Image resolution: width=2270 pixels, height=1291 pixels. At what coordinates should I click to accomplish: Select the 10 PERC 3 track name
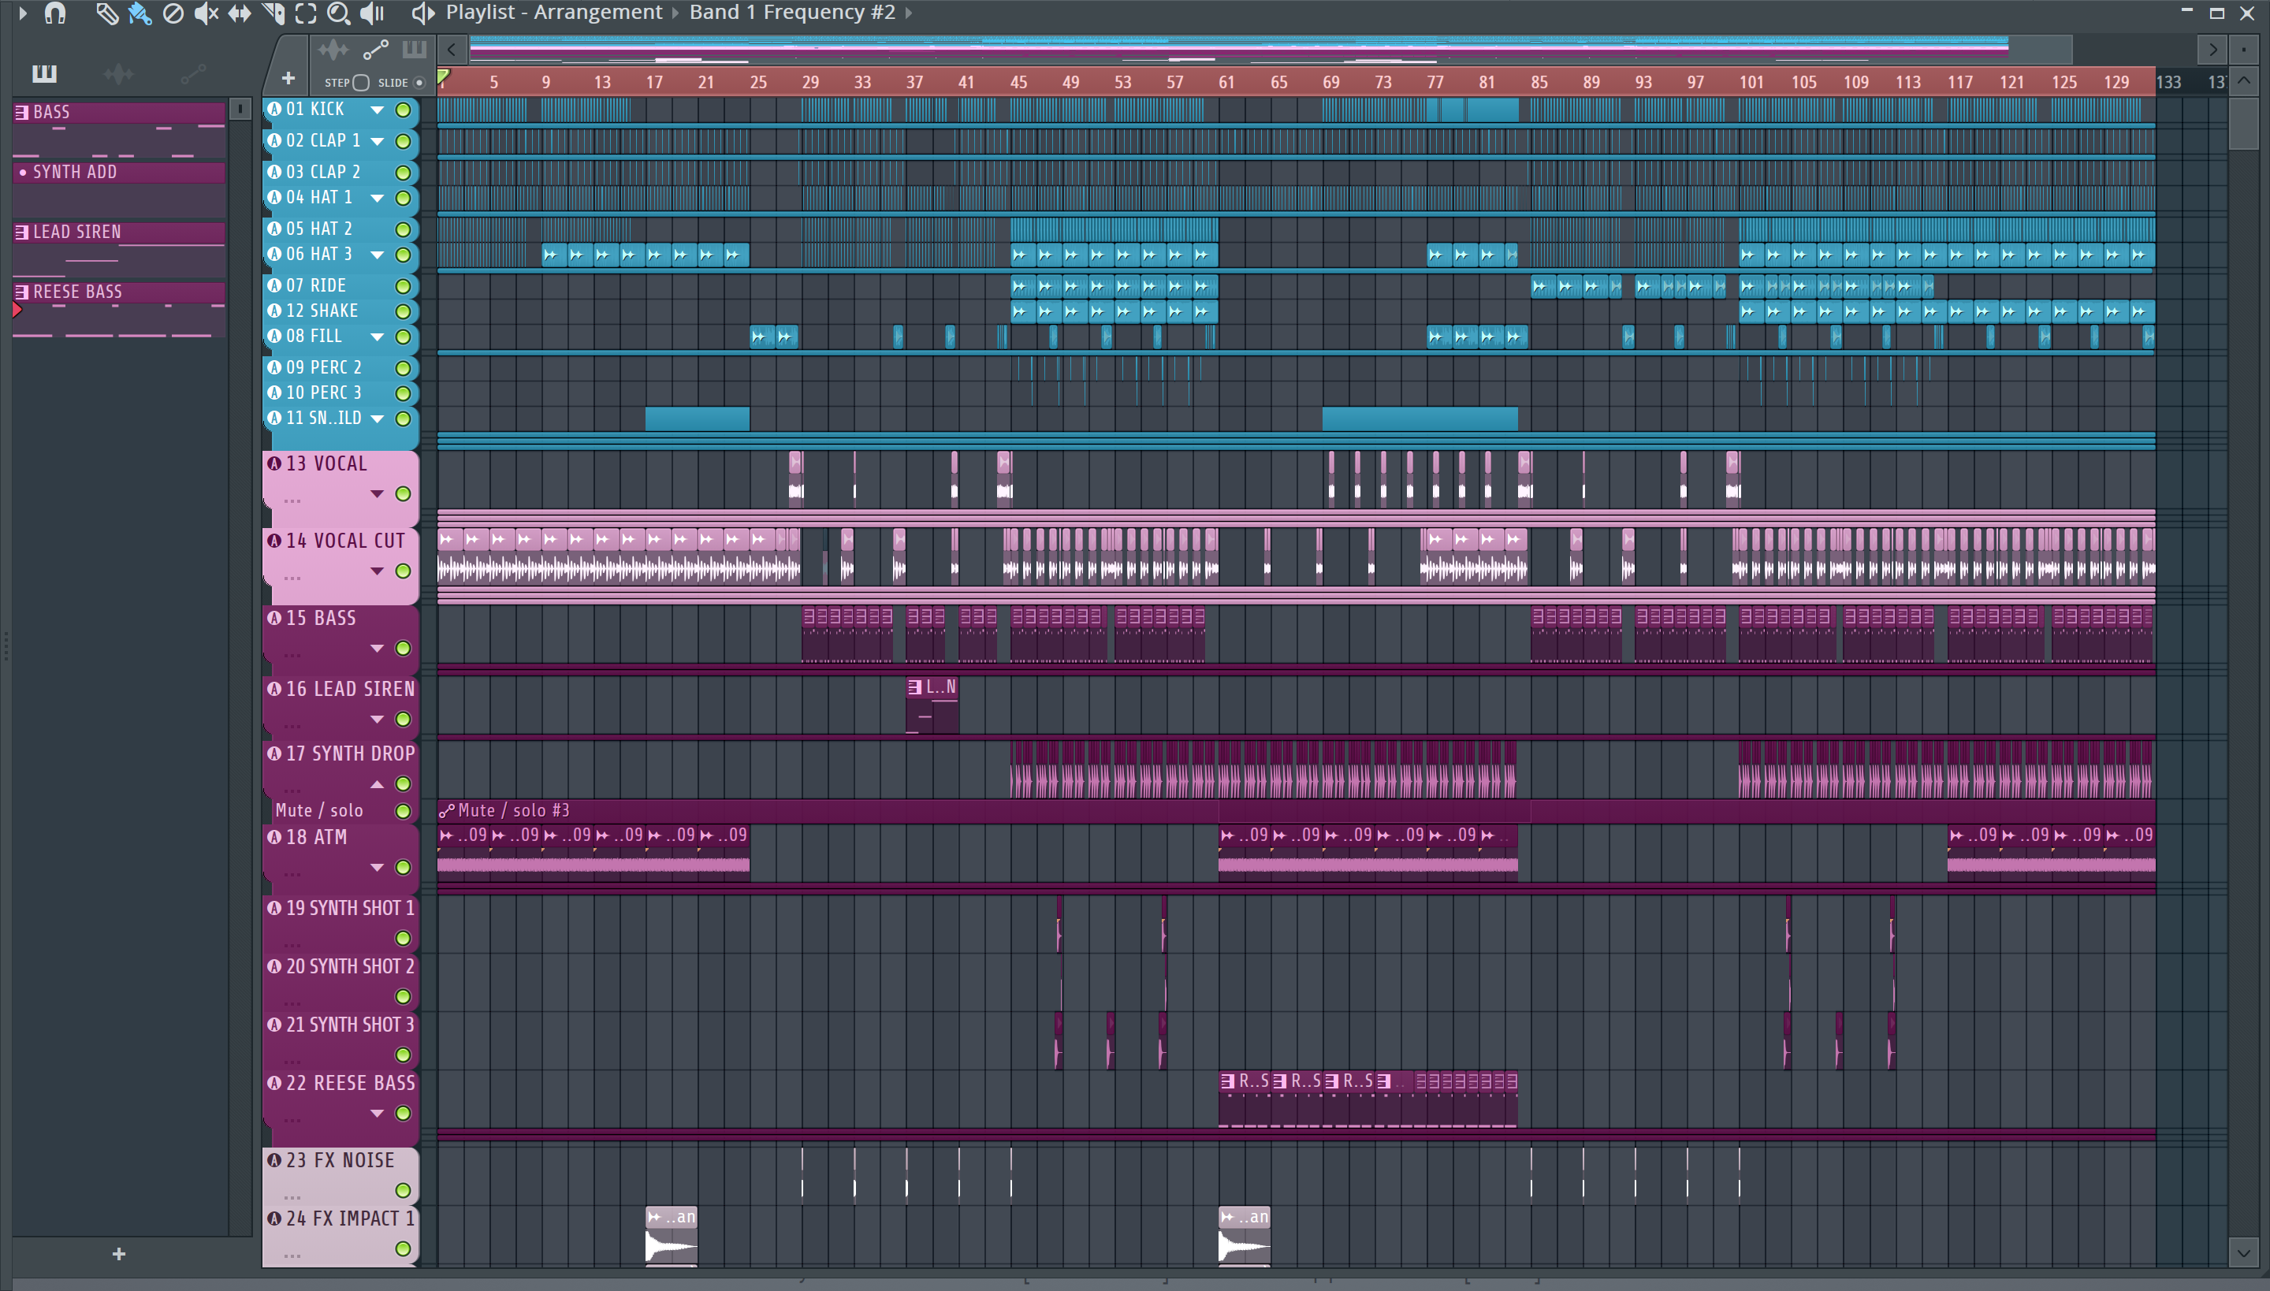point(324,393)
